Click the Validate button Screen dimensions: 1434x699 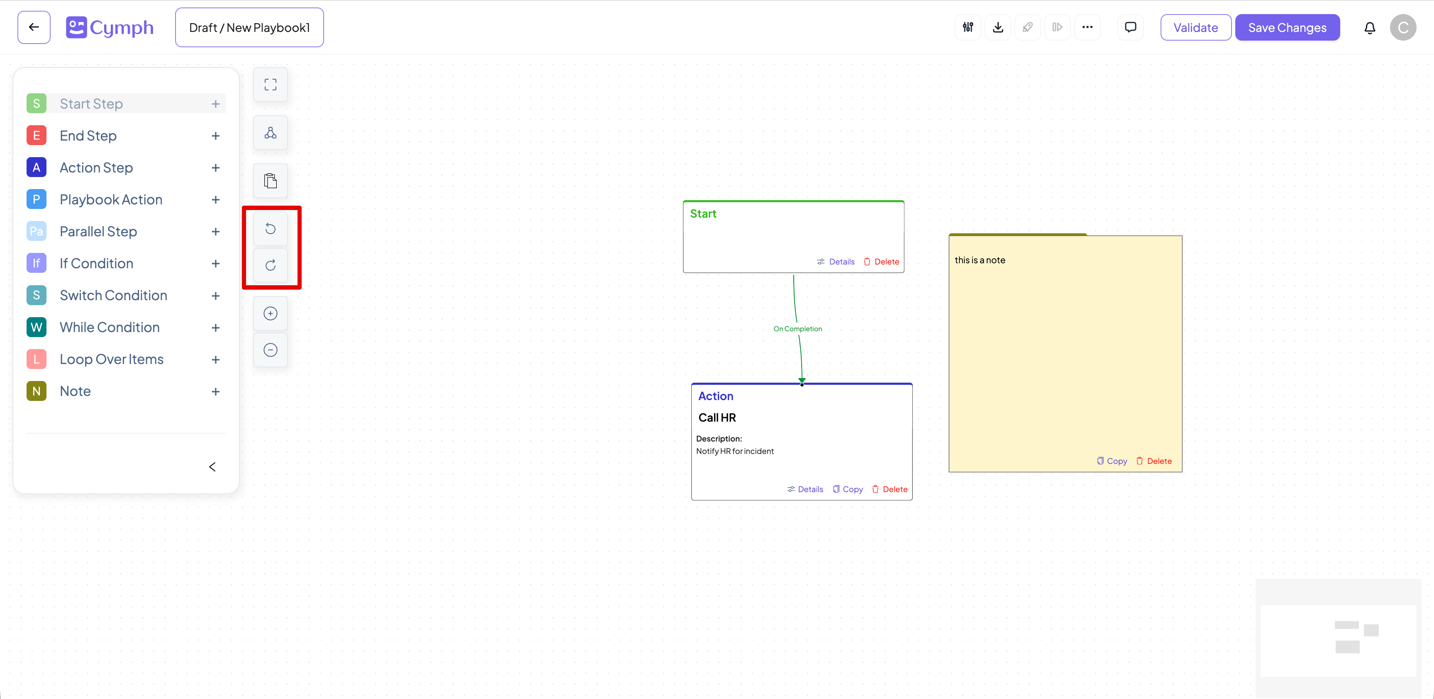(1195, 28)
